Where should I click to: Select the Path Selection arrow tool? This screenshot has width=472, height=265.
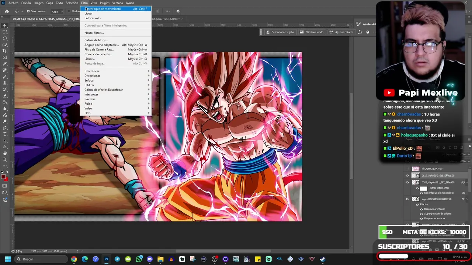(x=5, y=141)
